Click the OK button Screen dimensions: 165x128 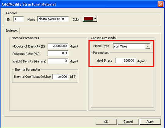tap(106, 122)
